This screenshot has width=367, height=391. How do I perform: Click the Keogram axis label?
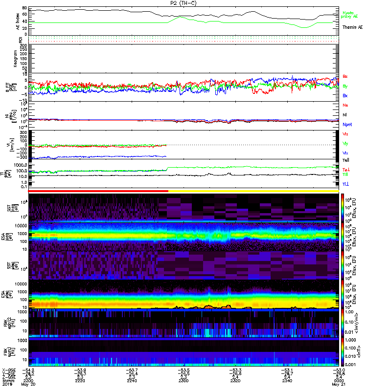(x=15, y=59)
